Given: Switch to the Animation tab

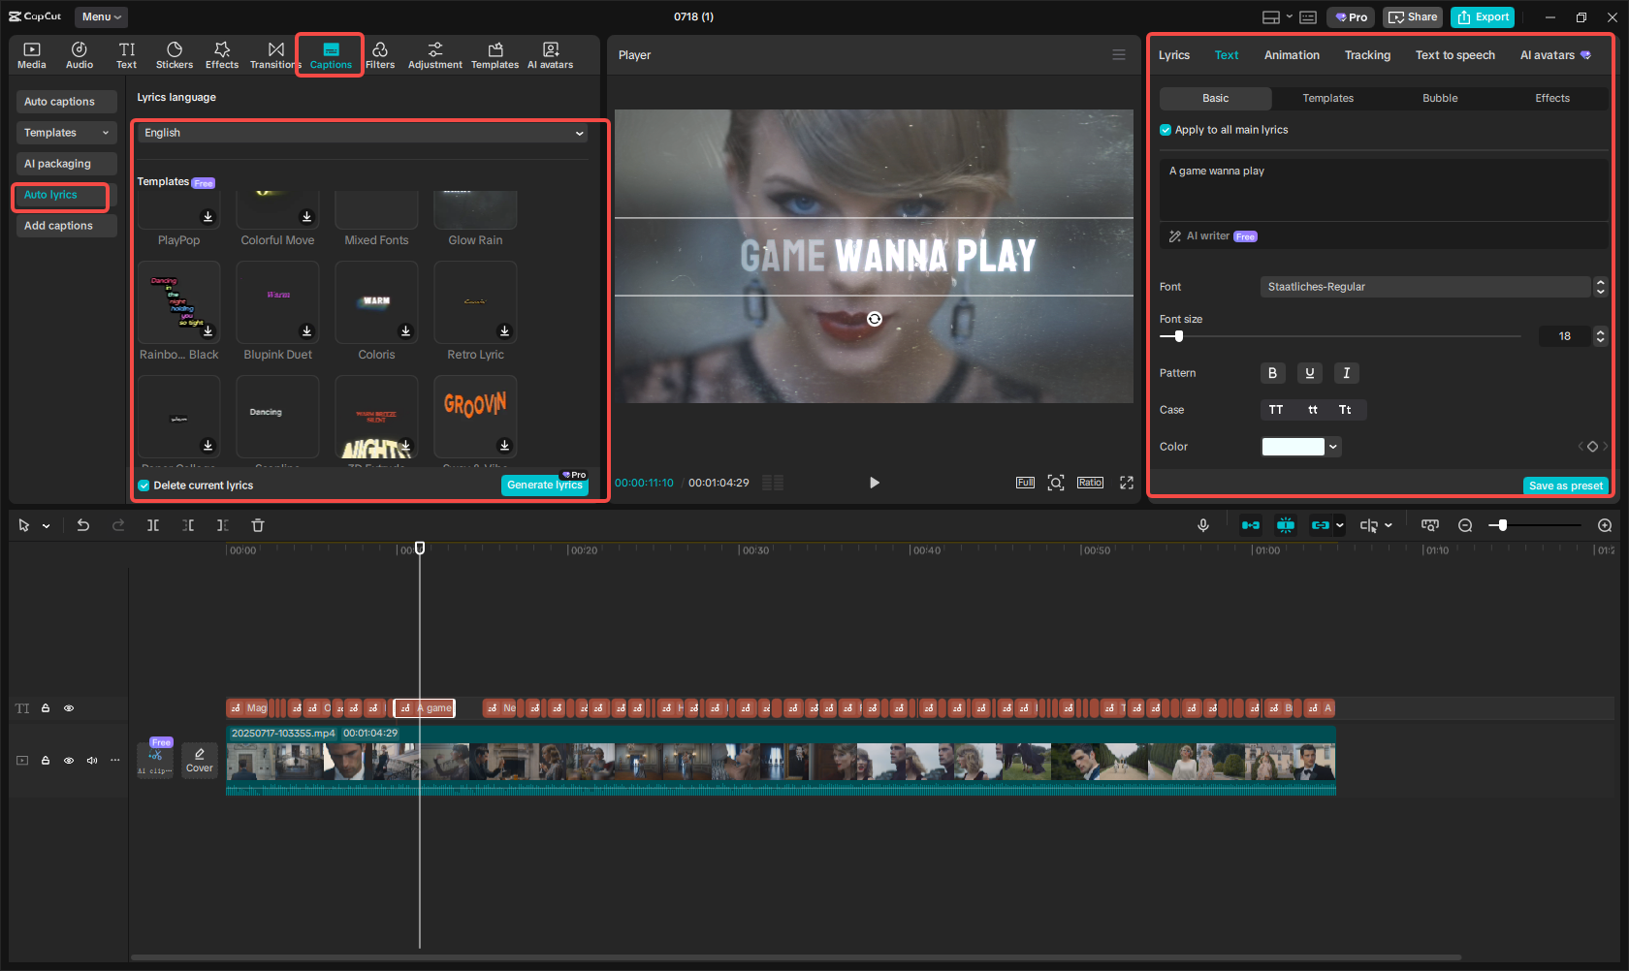Looking at the screenshot, I should [1292, 55].
